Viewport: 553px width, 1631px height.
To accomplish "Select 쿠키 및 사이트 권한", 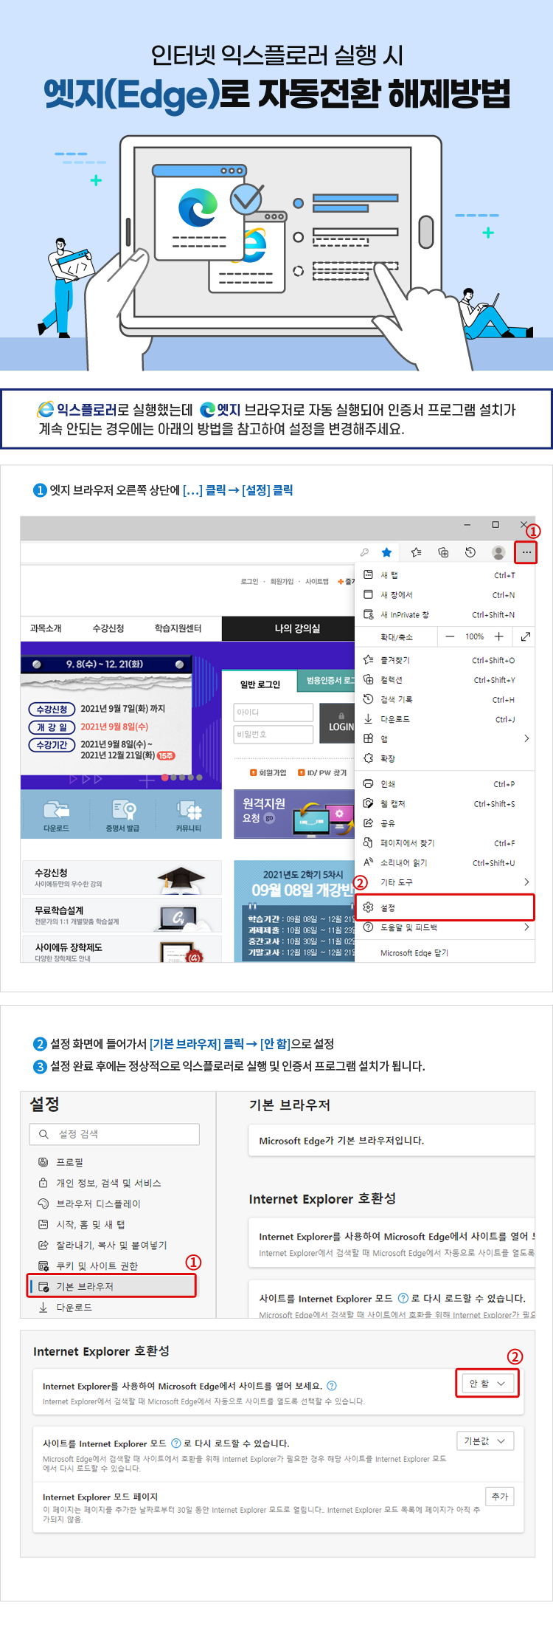I will 88,1265.
